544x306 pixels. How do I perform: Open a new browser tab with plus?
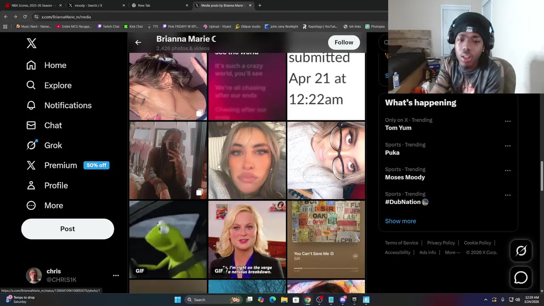[260, 6]
